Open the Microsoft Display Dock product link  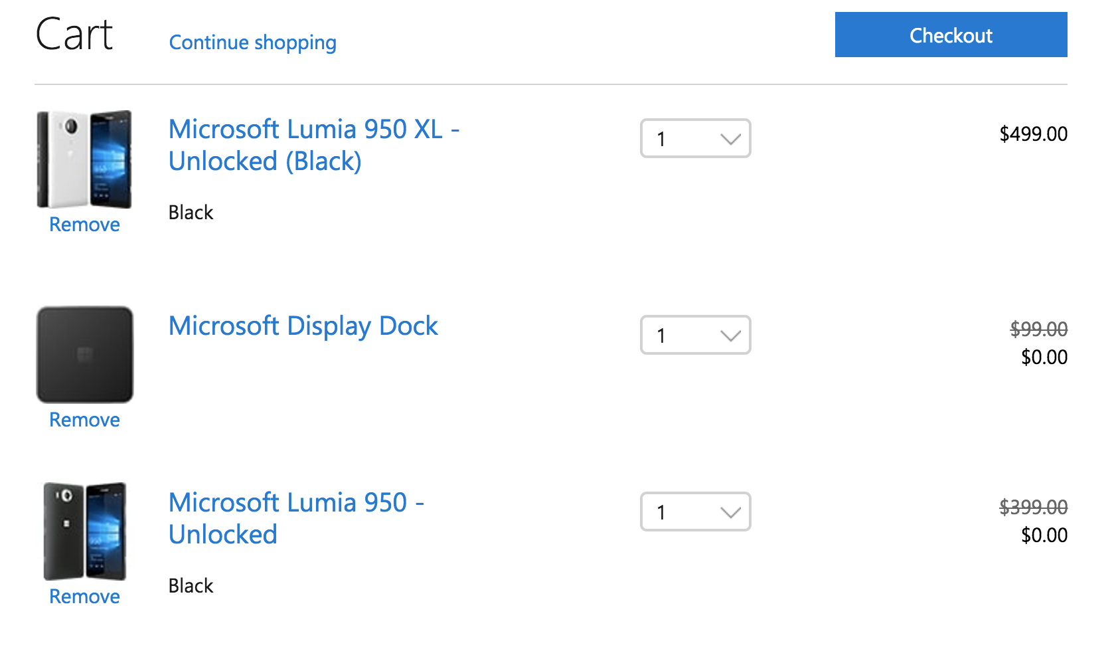pyautogui.click(x=303, y=326)
